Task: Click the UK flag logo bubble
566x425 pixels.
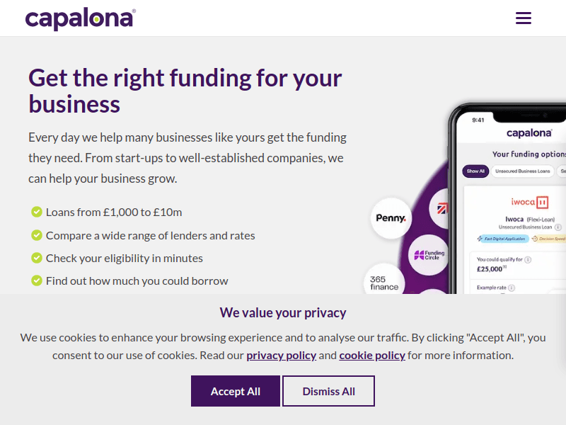Action: point(443,208)
